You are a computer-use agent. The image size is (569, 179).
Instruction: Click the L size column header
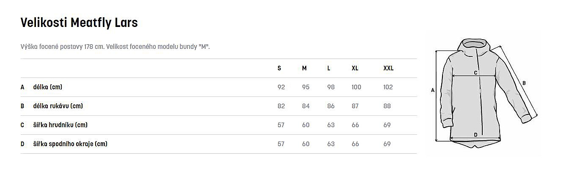(x=329, y=68)
